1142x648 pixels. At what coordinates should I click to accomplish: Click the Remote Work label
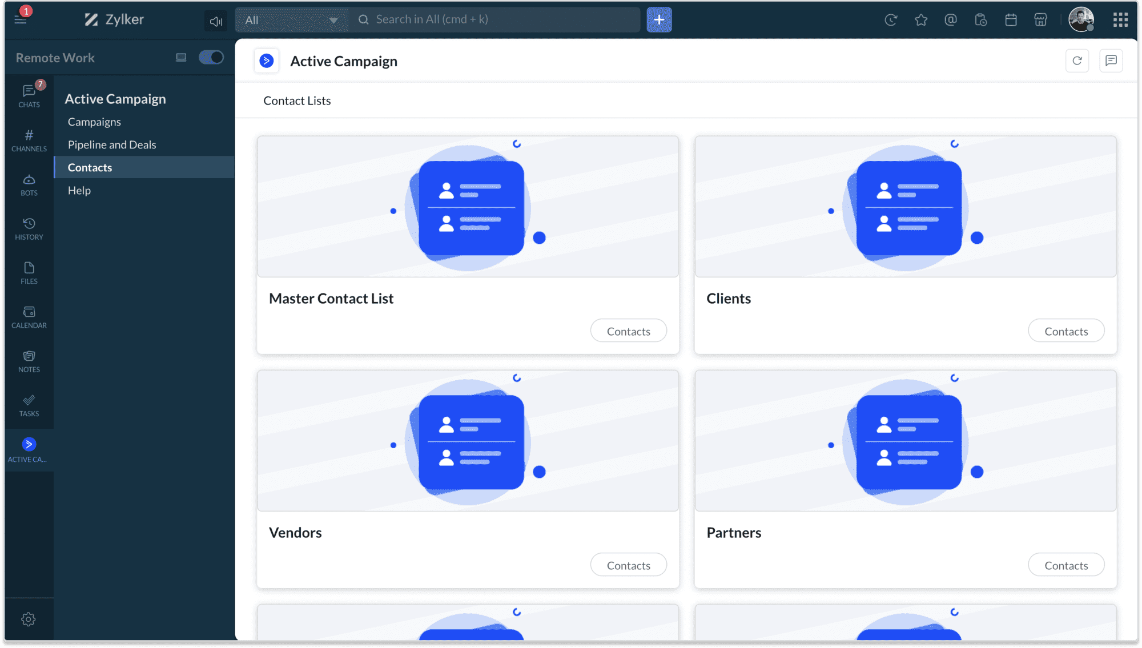(x=55, y=58)
